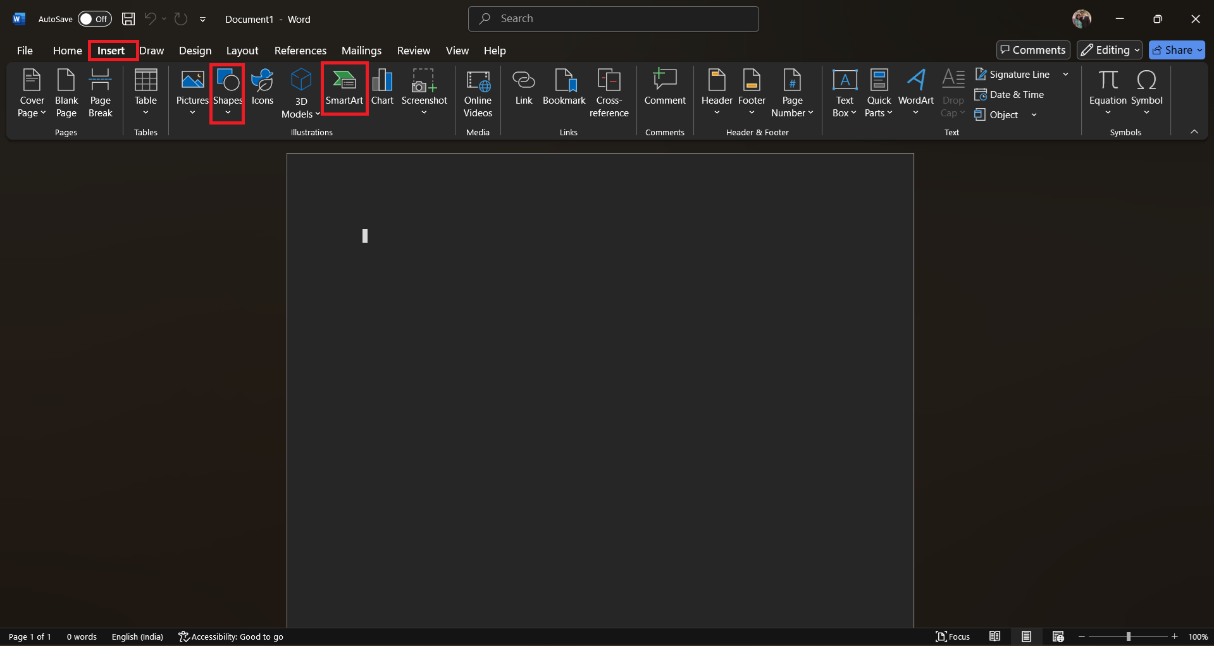
Task: Add a new Comment from the ribbon
Action: pyautogui.click(x=665, y=88)
